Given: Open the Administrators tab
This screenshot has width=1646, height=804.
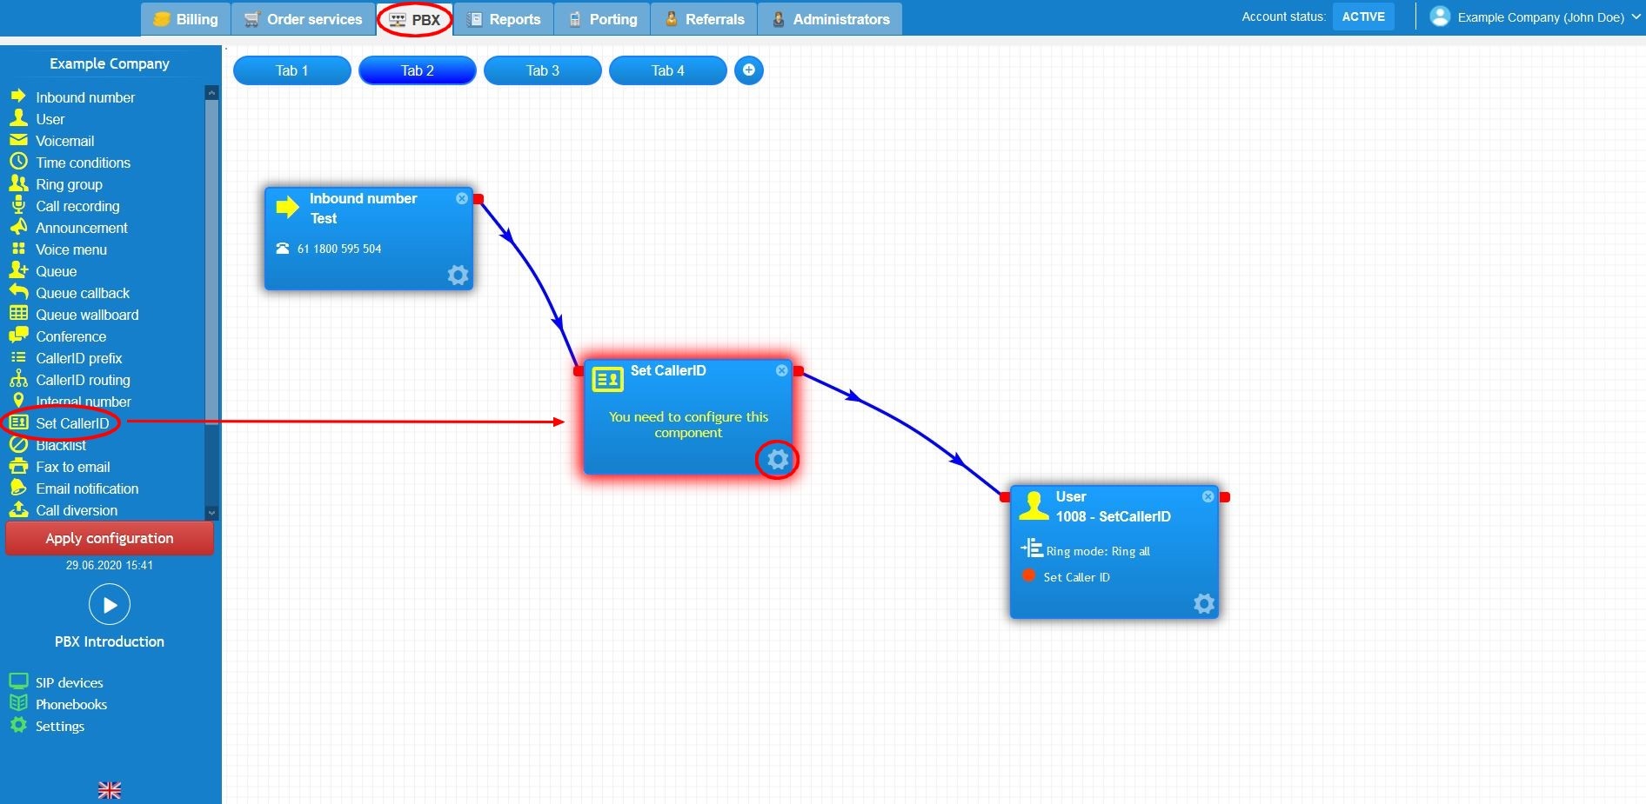Looking at the screenshot, I should tap(830, 19).
